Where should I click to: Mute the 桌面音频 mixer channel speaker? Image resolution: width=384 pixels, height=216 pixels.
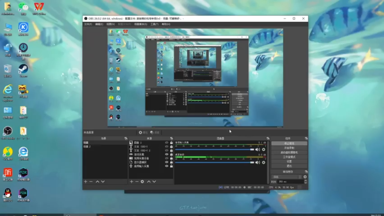(258, 162)
